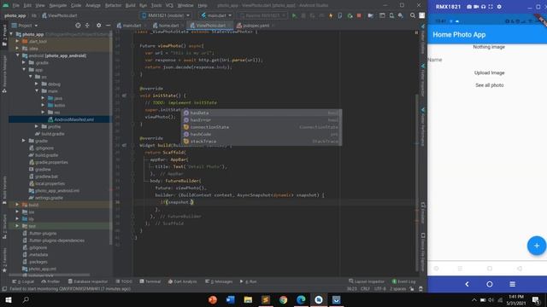Open Project view selector dropdown

coord(25,26)
